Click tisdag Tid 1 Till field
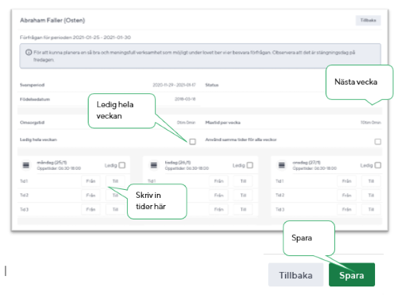This screenshot has height=300, width=403. tap(243, 181)
